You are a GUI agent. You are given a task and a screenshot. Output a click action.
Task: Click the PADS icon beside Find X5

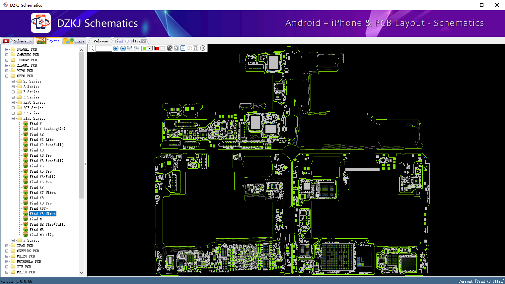[x=26, y=166]
